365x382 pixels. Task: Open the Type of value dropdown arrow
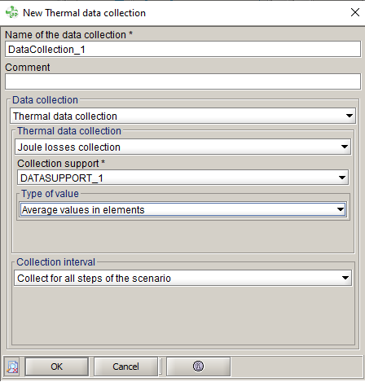(341, 209)
